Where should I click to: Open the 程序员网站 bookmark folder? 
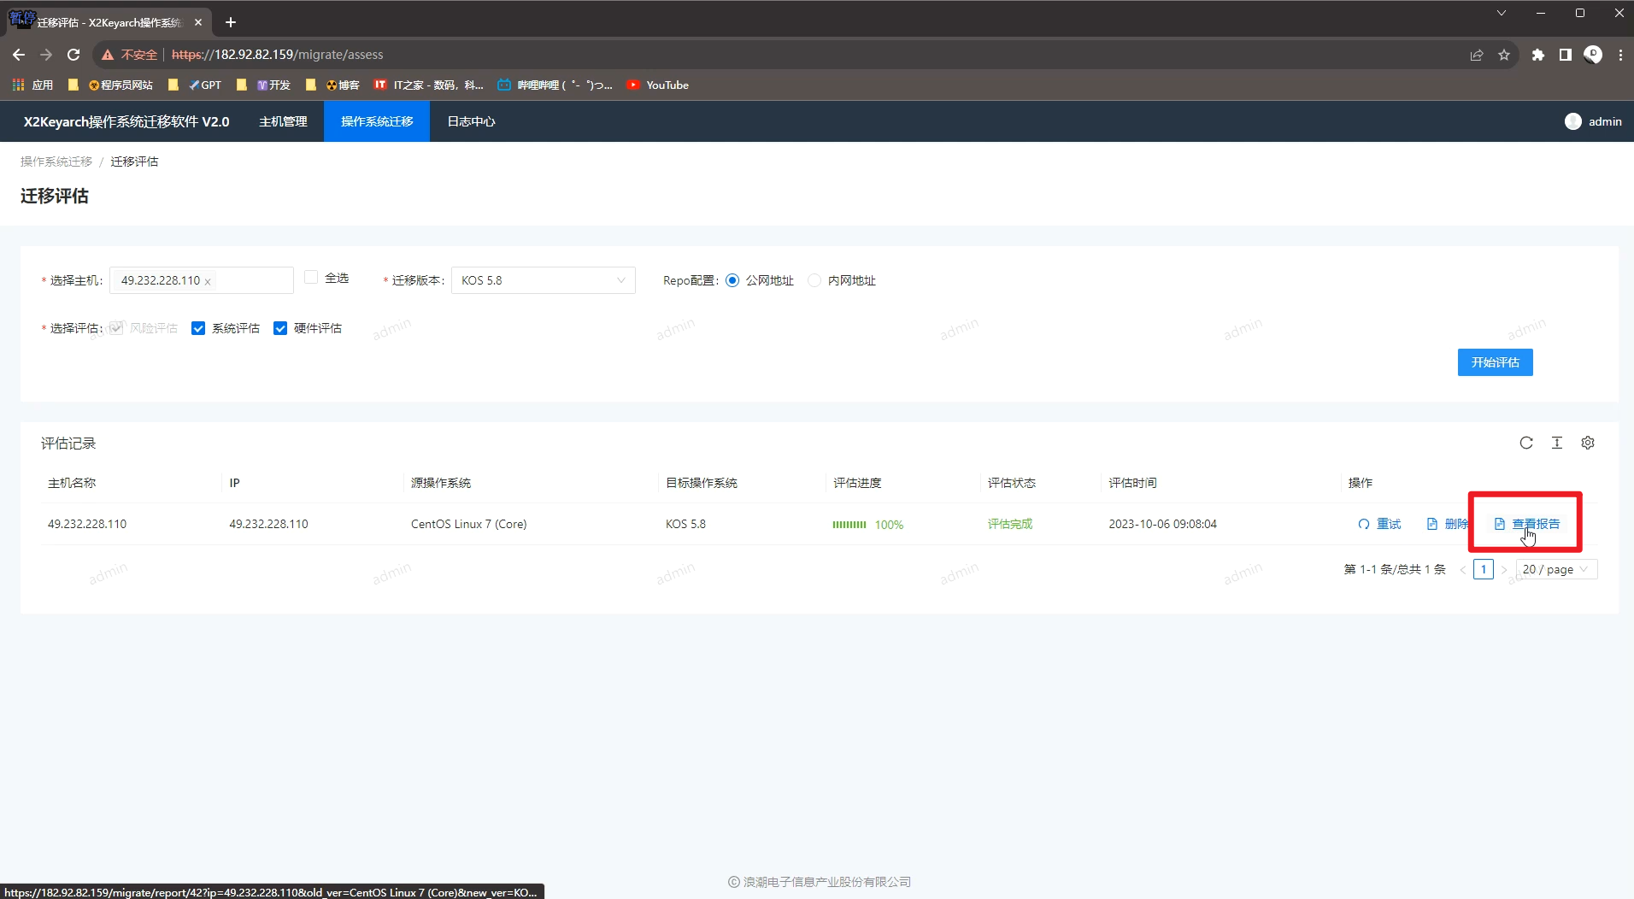110,85
